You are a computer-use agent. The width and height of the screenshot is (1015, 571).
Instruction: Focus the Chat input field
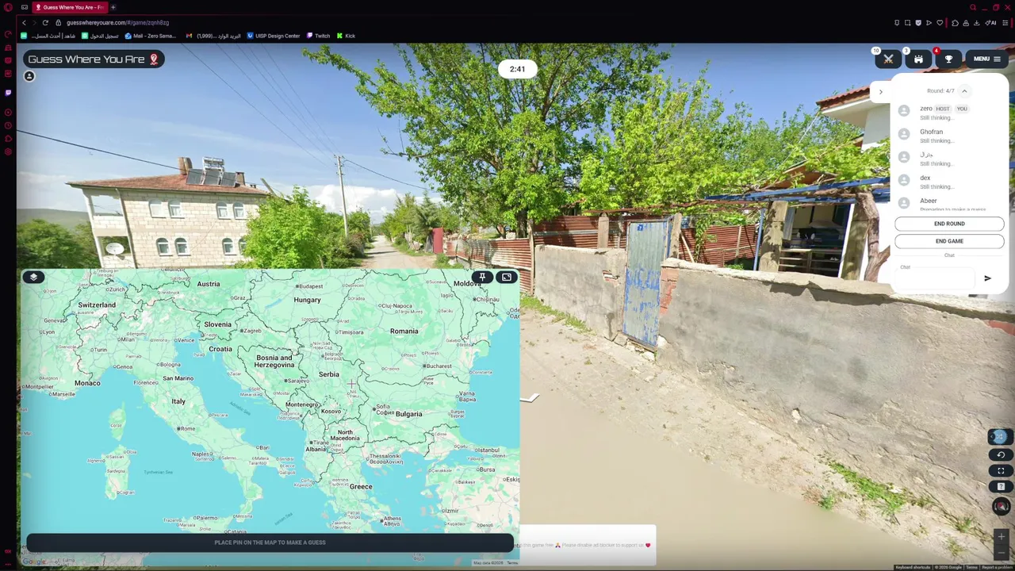click(x=936, y=278)
